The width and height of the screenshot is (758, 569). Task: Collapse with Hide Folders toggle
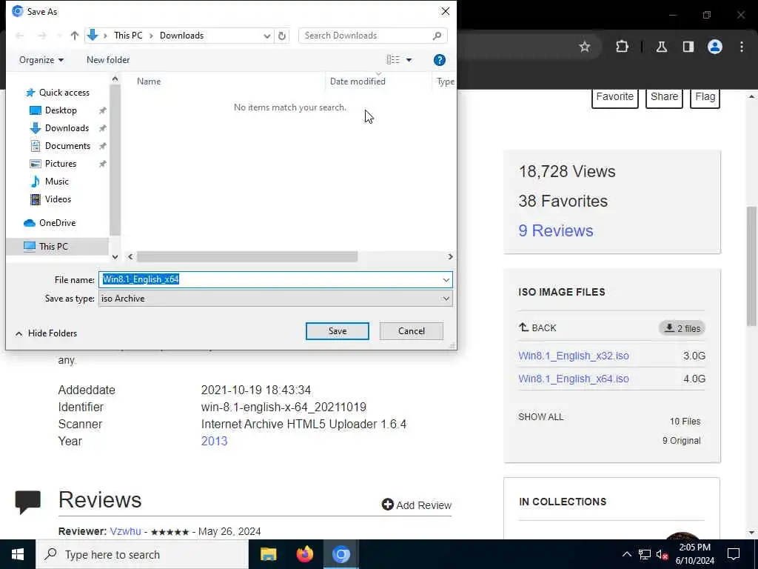pos(47,333)
